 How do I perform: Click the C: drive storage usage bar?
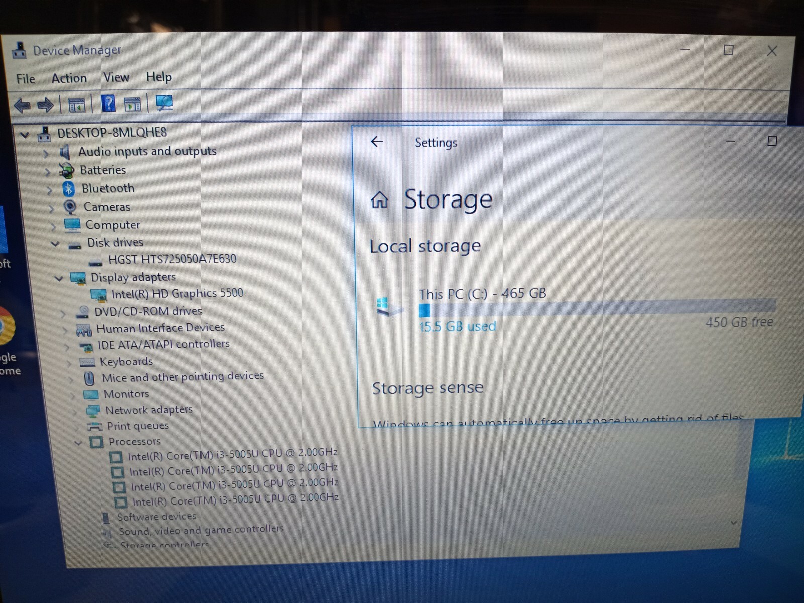(x=597, y=308)
